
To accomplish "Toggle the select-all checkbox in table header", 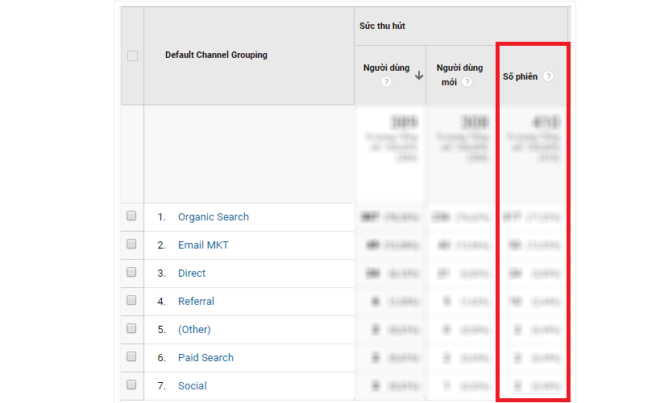I will coord(132,56).
